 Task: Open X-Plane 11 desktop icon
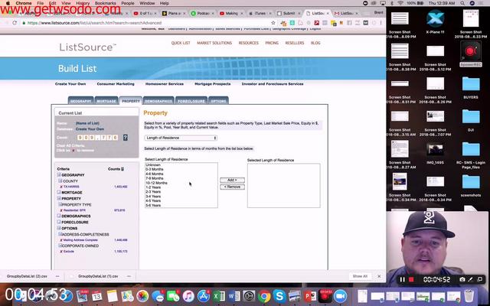click(x=435, y=18)
